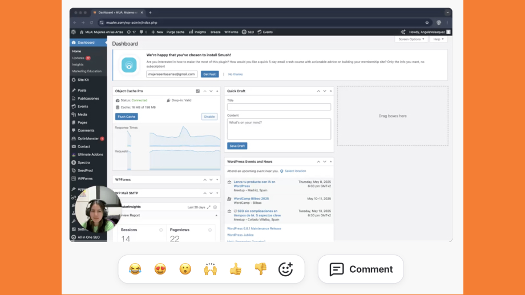Click the updates counter showing 17
This screenshot has width=525, height=295.
pyautogui.click(x=131, y=32)
